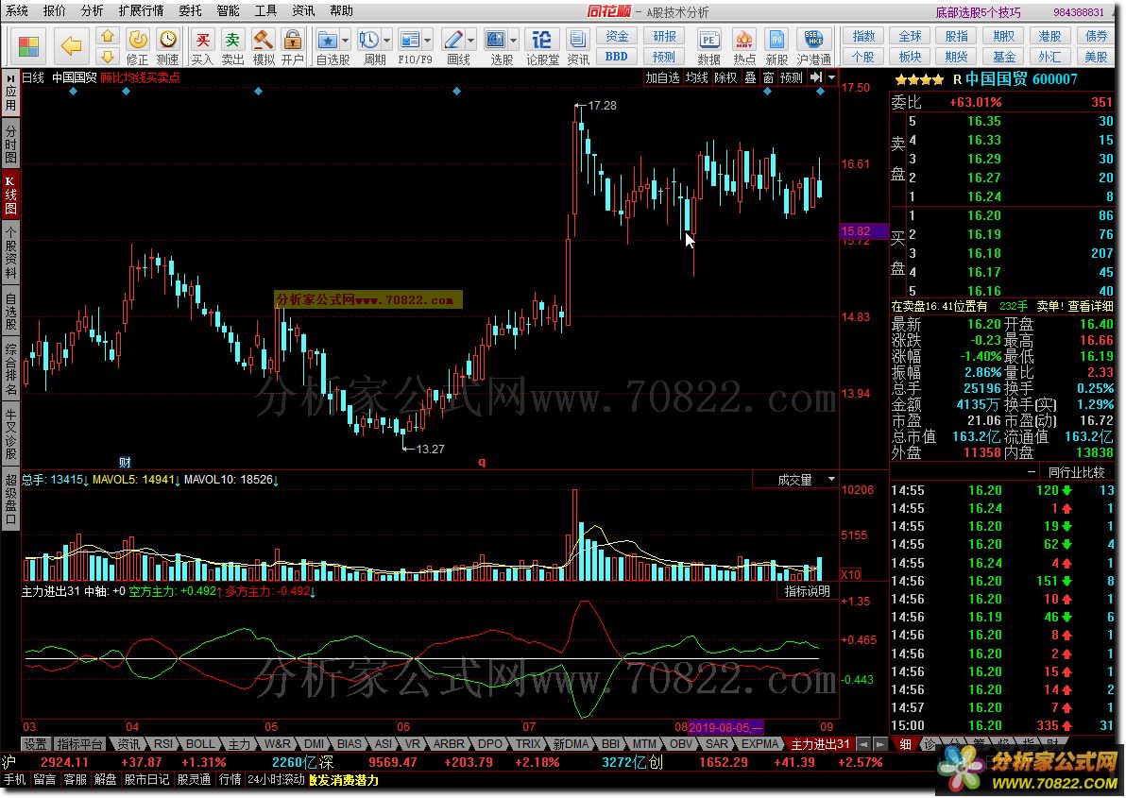
Task: Open the 分析 menu
Action: (92, 10)
